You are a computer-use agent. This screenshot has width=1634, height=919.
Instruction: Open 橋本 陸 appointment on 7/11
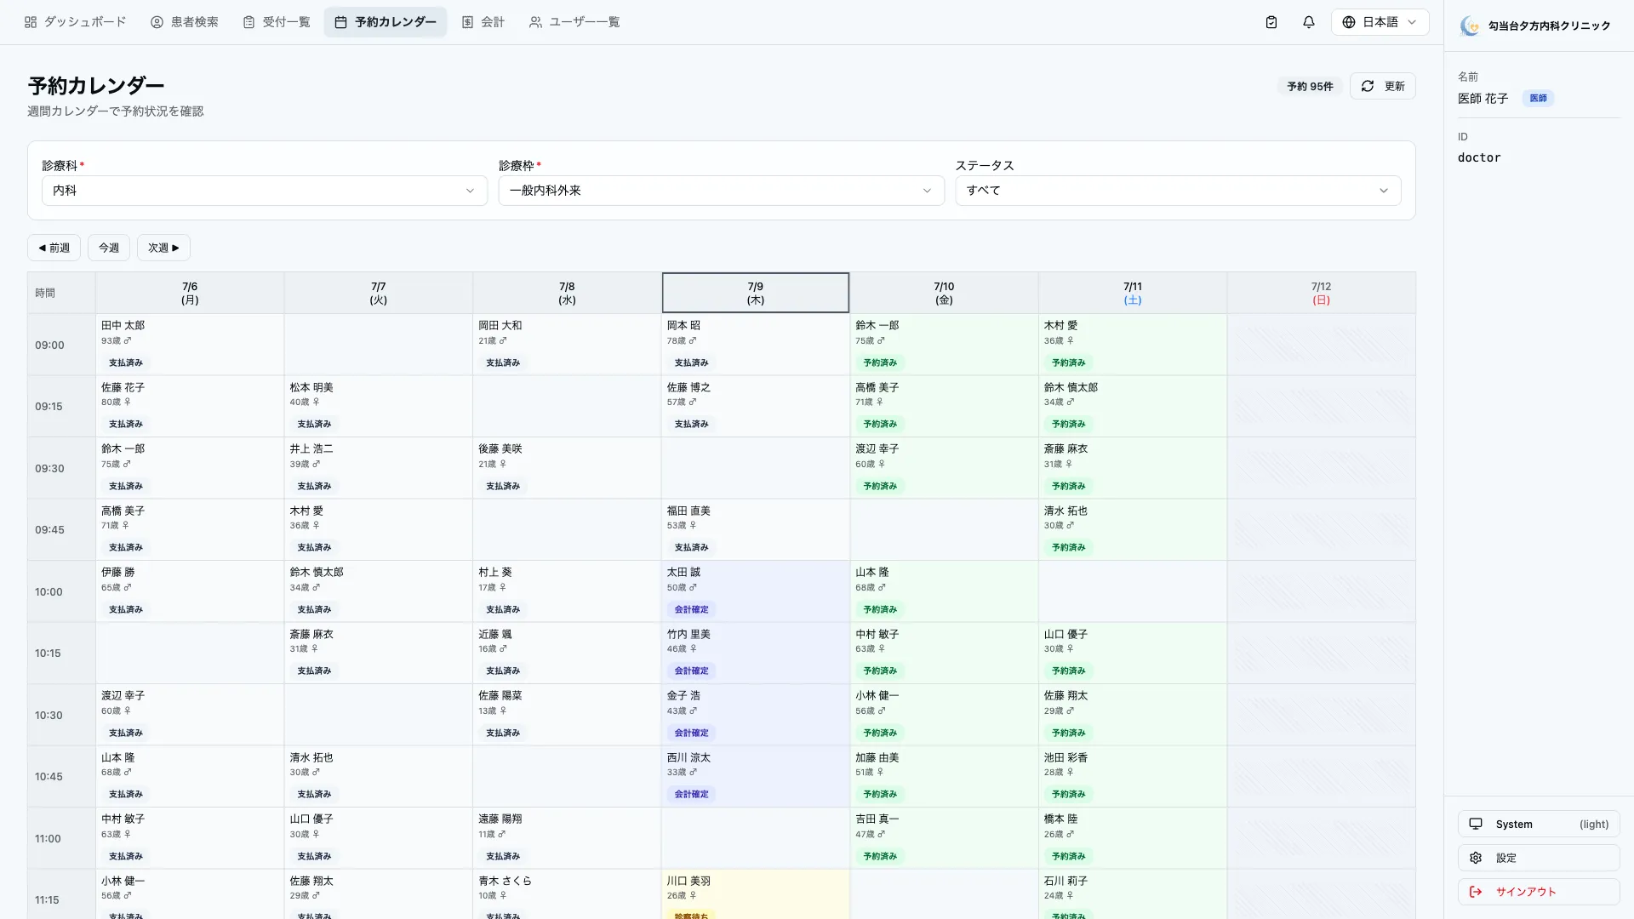[1133, 838]
